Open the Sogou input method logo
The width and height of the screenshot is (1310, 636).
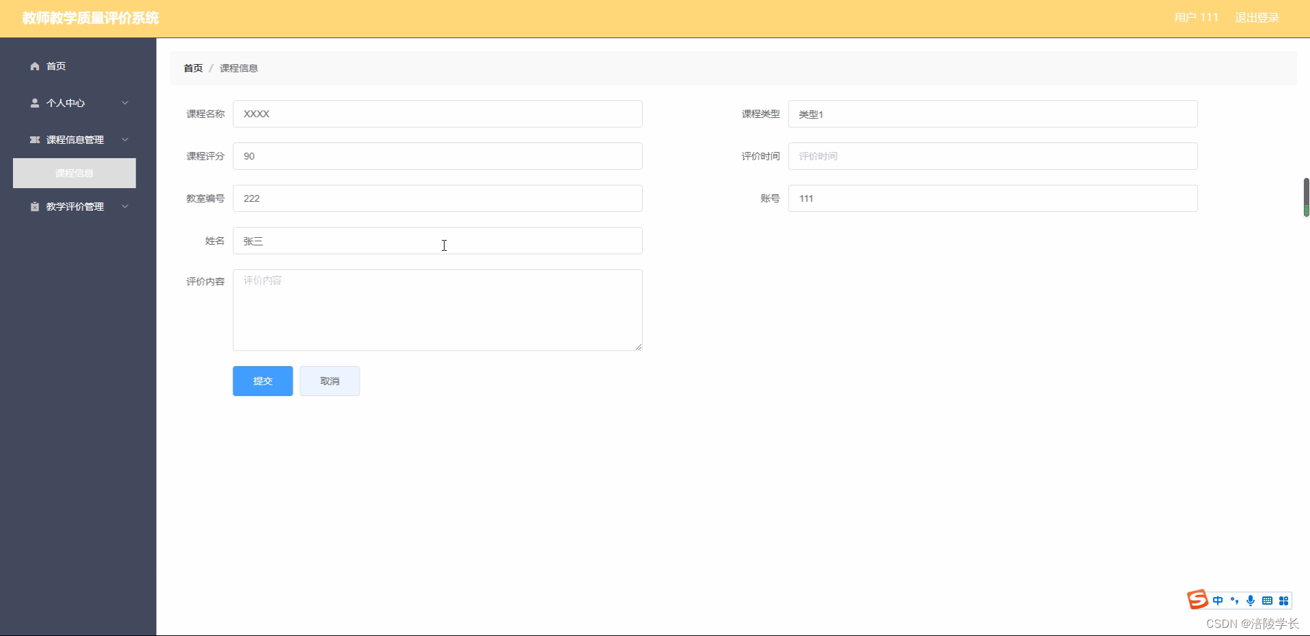click(1197, 599)
